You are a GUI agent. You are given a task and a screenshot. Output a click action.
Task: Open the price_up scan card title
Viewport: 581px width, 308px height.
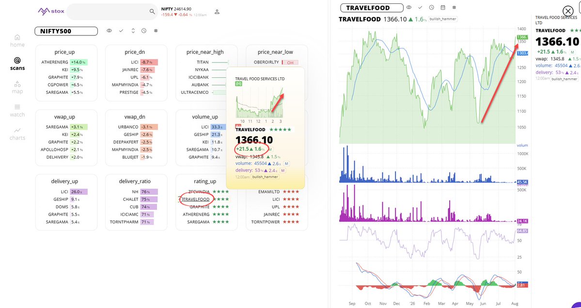tap(64, 52)
